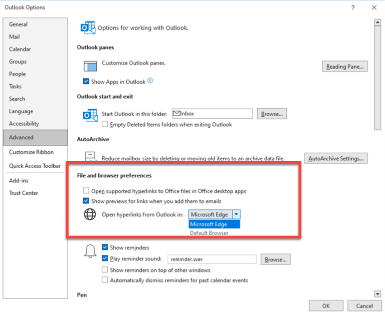Click the Outlook logo icon beside Options heading
This screenshot has width=385, height=313.
[88, 28]
